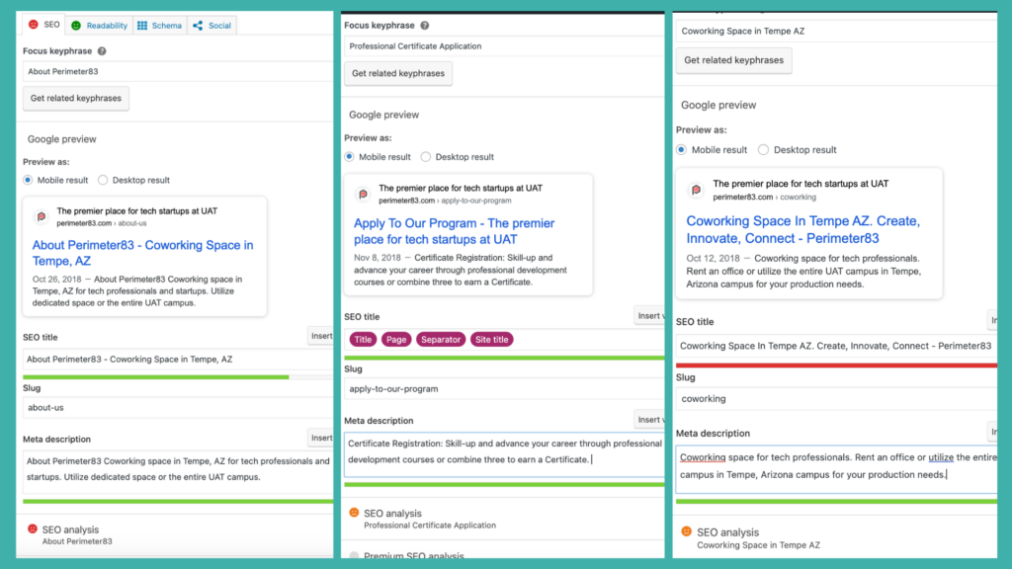The image size is (1012, 569).
Task: Select Mobile result above the coworking preview
Action: pyautogui.click(x=682, y=150)
